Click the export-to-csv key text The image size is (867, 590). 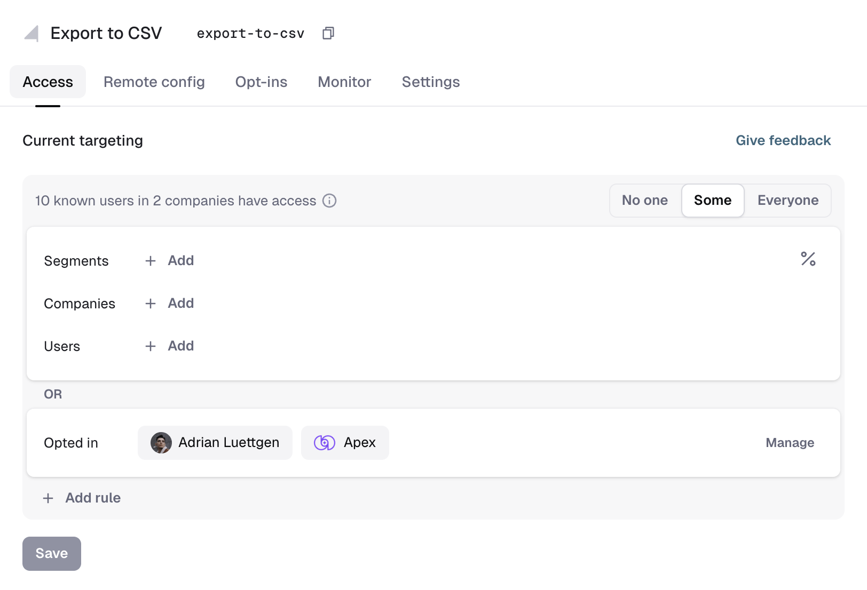[251, 34]
